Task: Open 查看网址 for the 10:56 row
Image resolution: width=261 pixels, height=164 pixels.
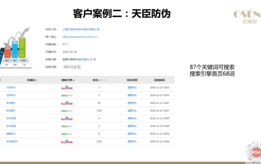Action: pos(132,133)
